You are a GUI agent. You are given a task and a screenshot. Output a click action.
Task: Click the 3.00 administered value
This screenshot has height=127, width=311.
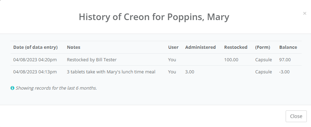point(190,72)
